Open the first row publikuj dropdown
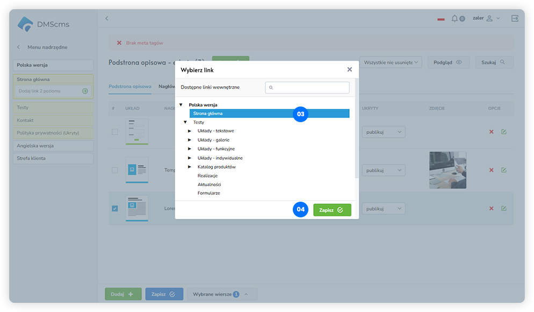534x312 pixels. [383, 132]
